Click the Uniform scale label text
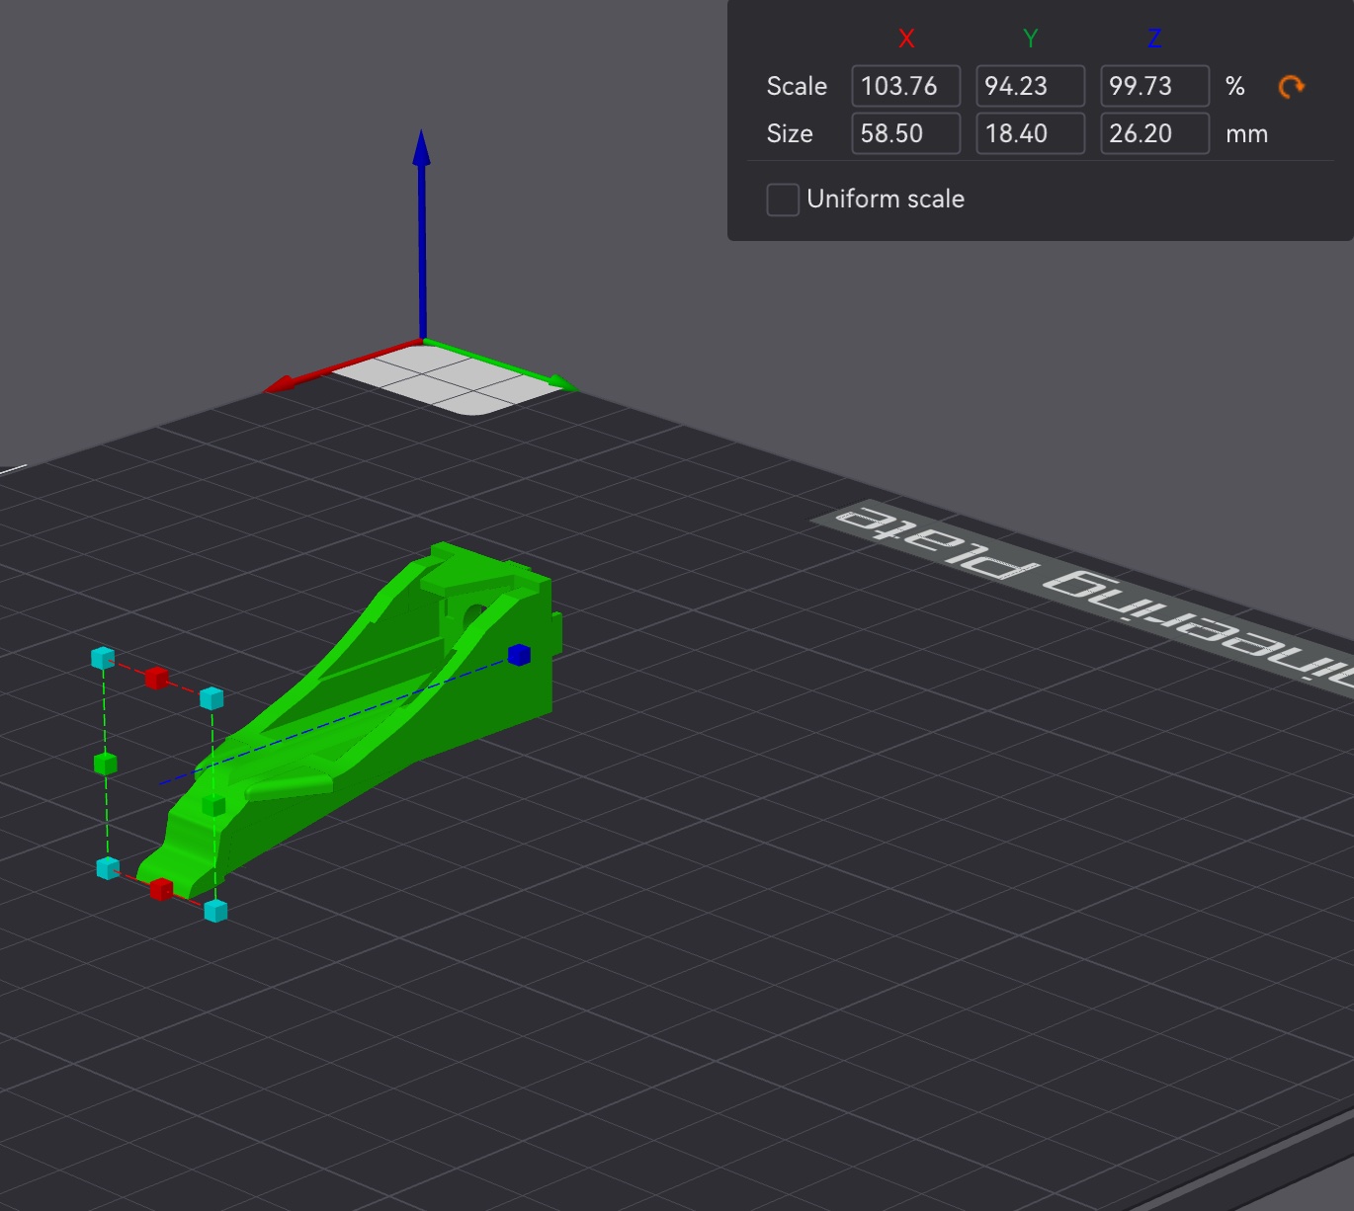 (886, 200)
